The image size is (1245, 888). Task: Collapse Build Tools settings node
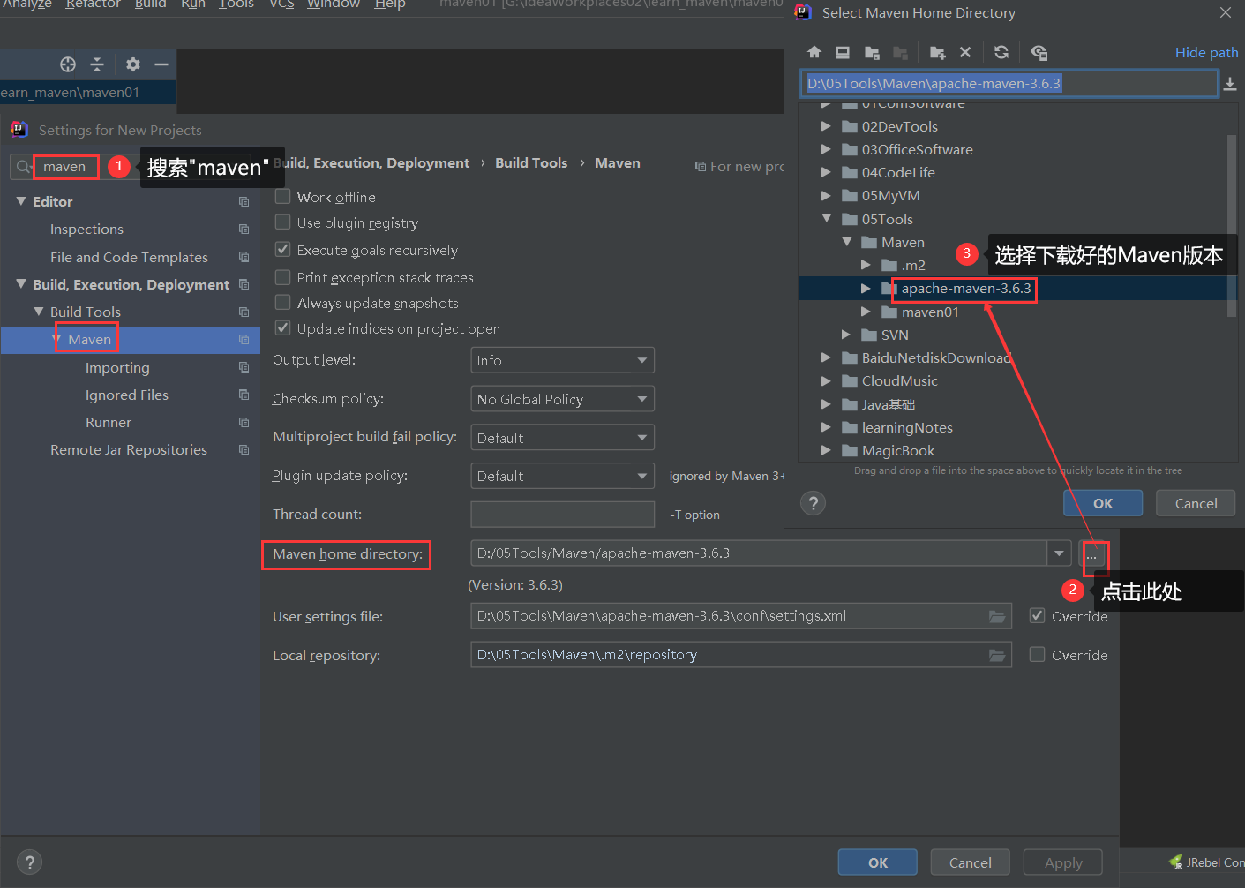(x=39, y=312)
